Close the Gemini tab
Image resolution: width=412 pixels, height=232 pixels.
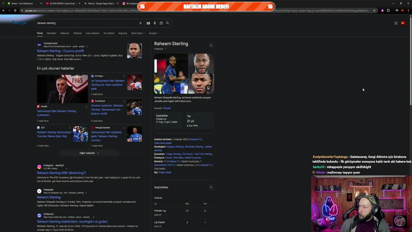[118, 4]
